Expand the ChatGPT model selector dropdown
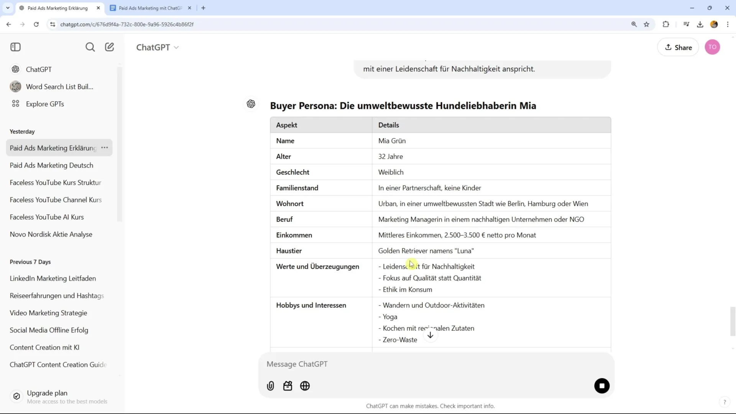Image resolution: width=736 pixels, height=414 pixels. click(158, 47)
